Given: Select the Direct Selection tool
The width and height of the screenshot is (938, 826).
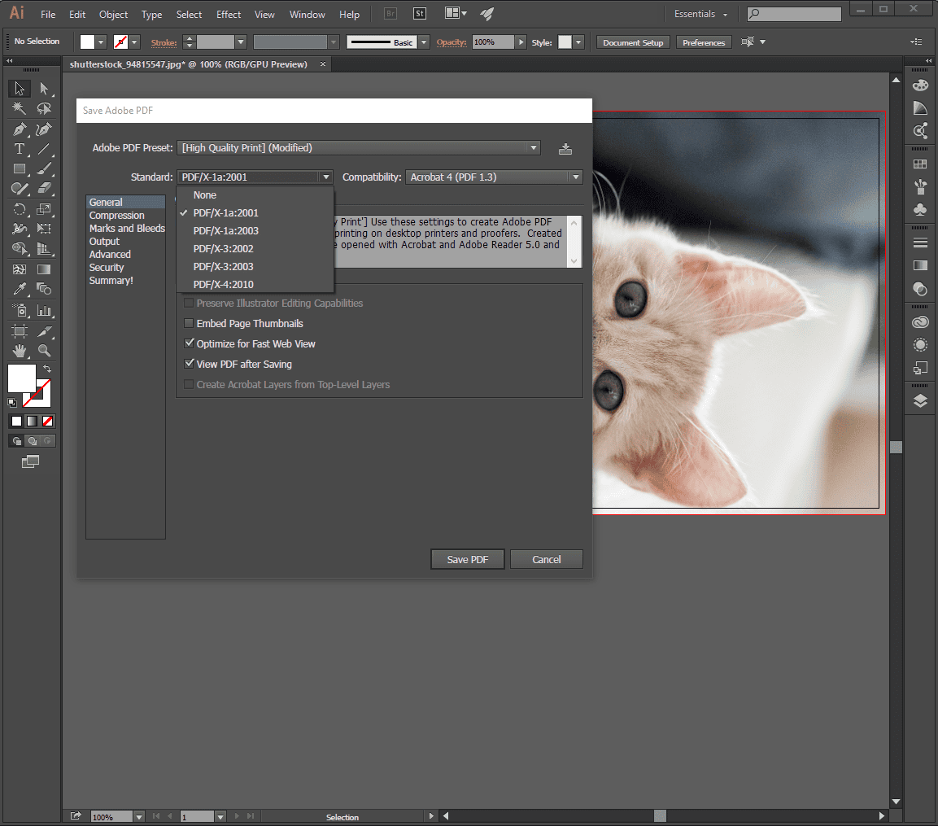Looking at the screenshot, I should 44,89.
